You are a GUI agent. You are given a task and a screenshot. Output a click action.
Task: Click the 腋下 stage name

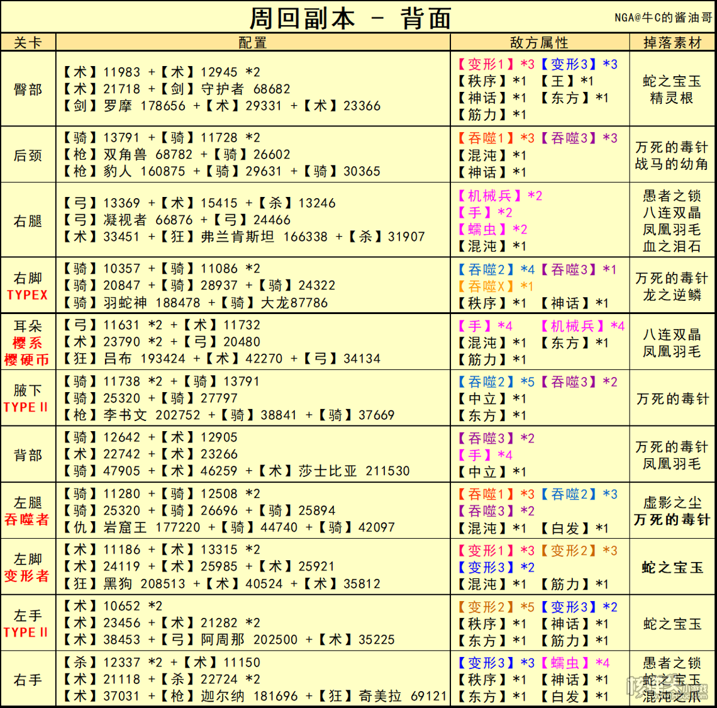click(x=28, y=390)
